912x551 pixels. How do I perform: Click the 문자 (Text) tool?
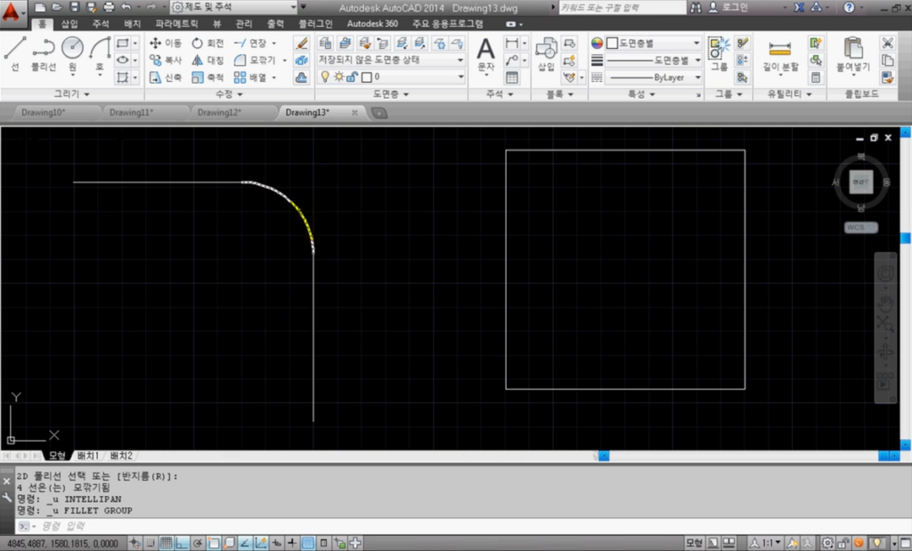(x=485, y=54)
